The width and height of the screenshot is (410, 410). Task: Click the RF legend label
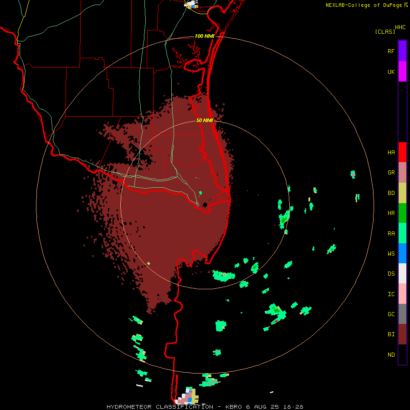[391, 51]
